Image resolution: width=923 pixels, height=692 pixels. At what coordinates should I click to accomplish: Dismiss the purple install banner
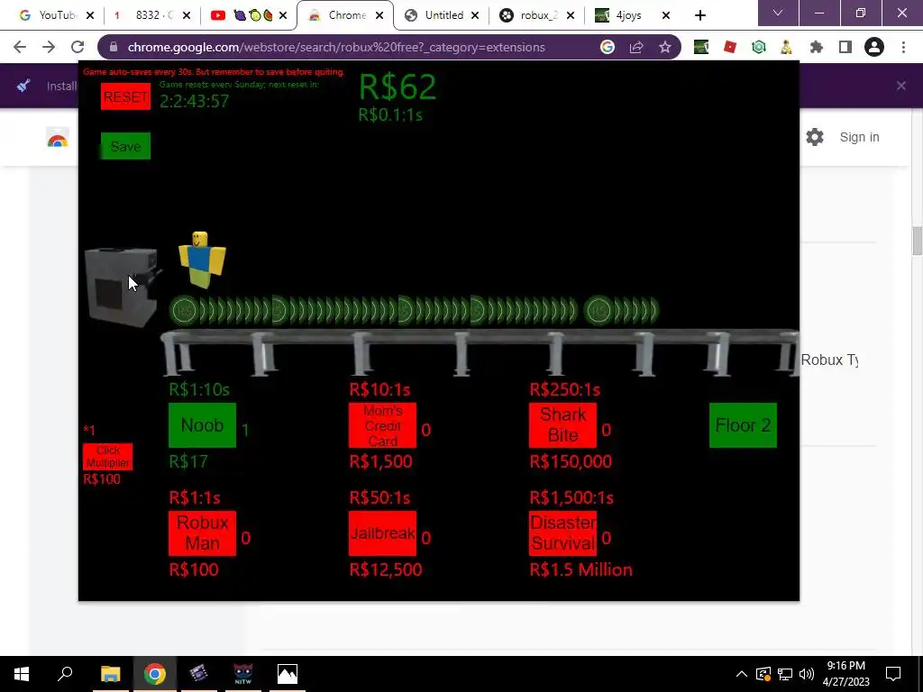901,86
